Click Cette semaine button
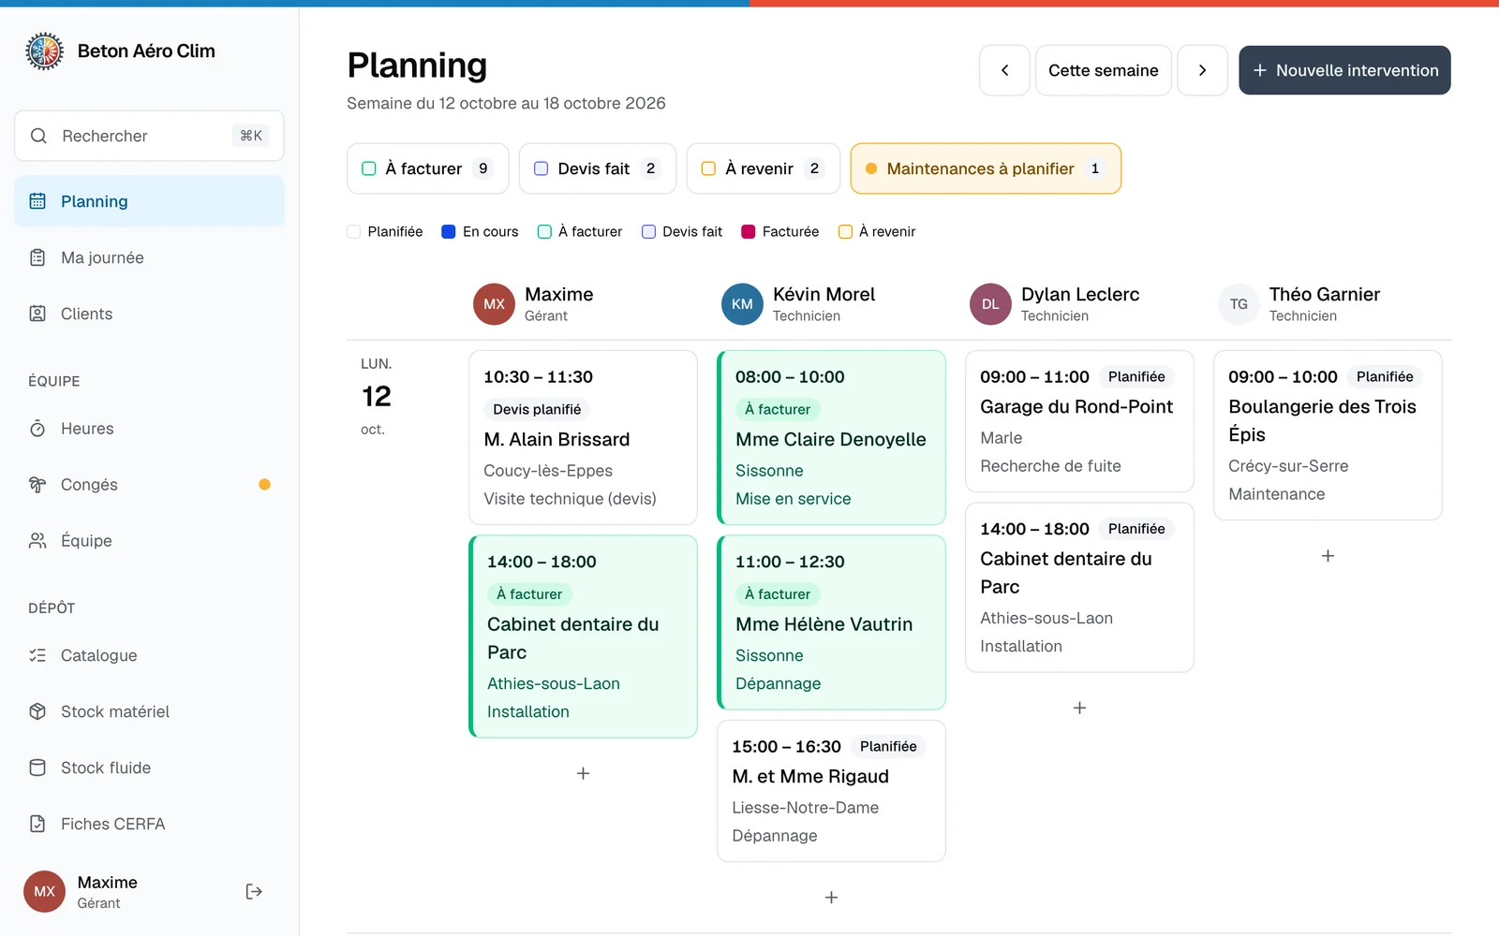 1104,70
